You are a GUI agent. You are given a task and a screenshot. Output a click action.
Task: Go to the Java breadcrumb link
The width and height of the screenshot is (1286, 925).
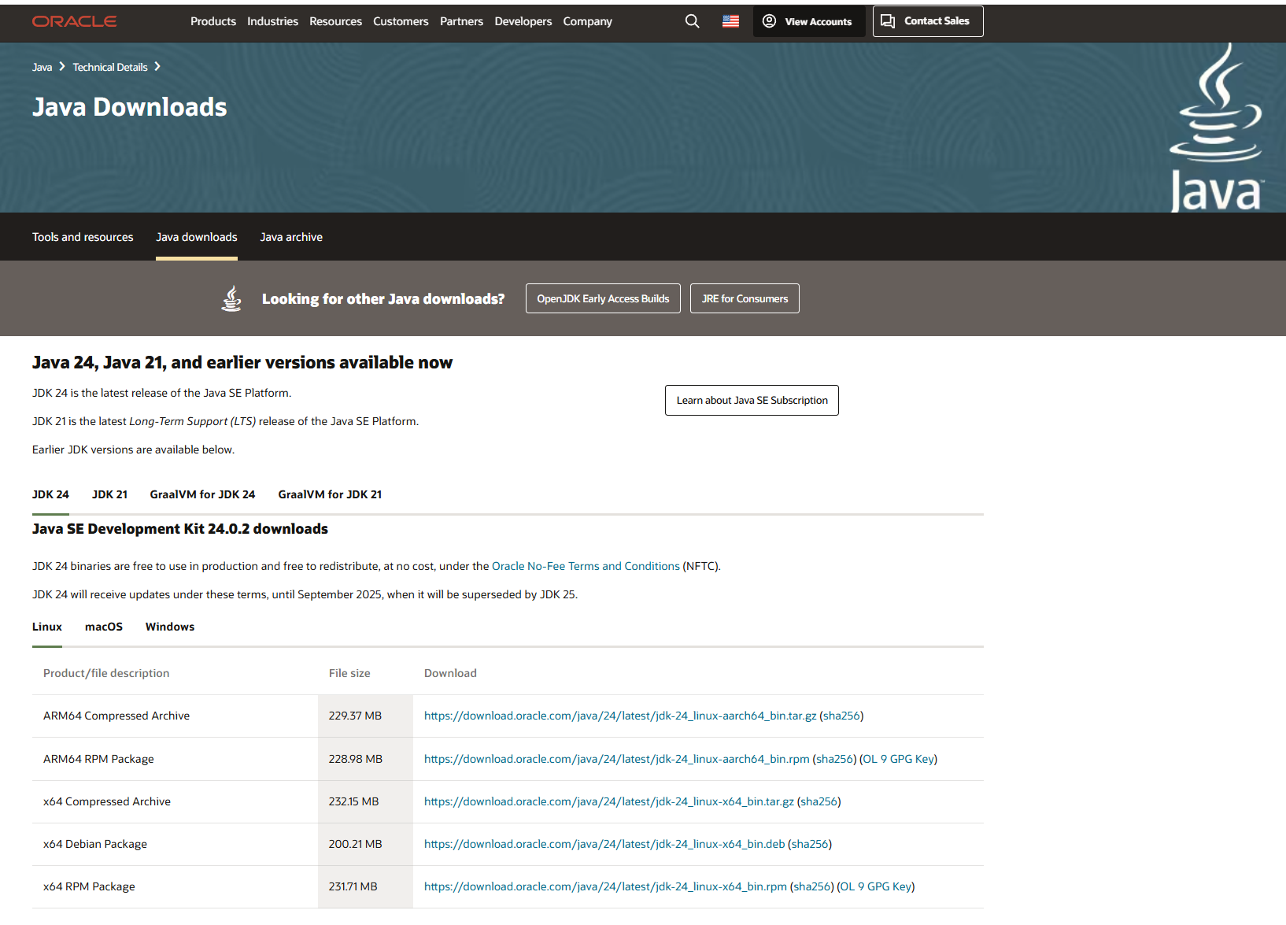coord(42,67)
